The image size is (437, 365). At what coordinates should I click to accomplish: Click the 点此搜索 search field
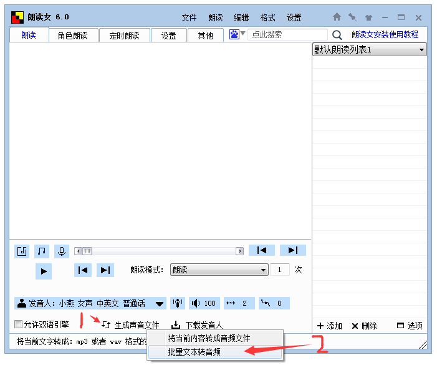click(x=287, y=34)
